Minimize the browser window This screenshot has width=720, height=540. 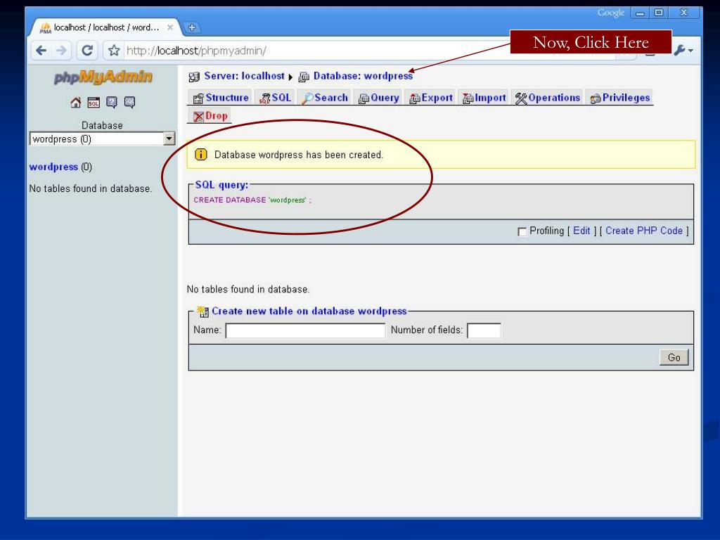point(640,13)
